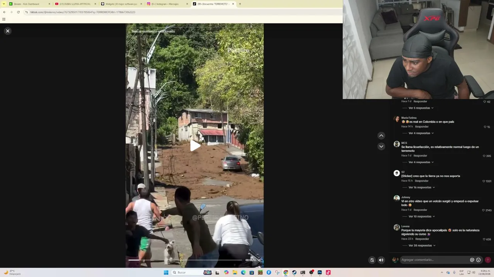
Task: Send the comment with the red arrow button
Action: click(488, 260)
